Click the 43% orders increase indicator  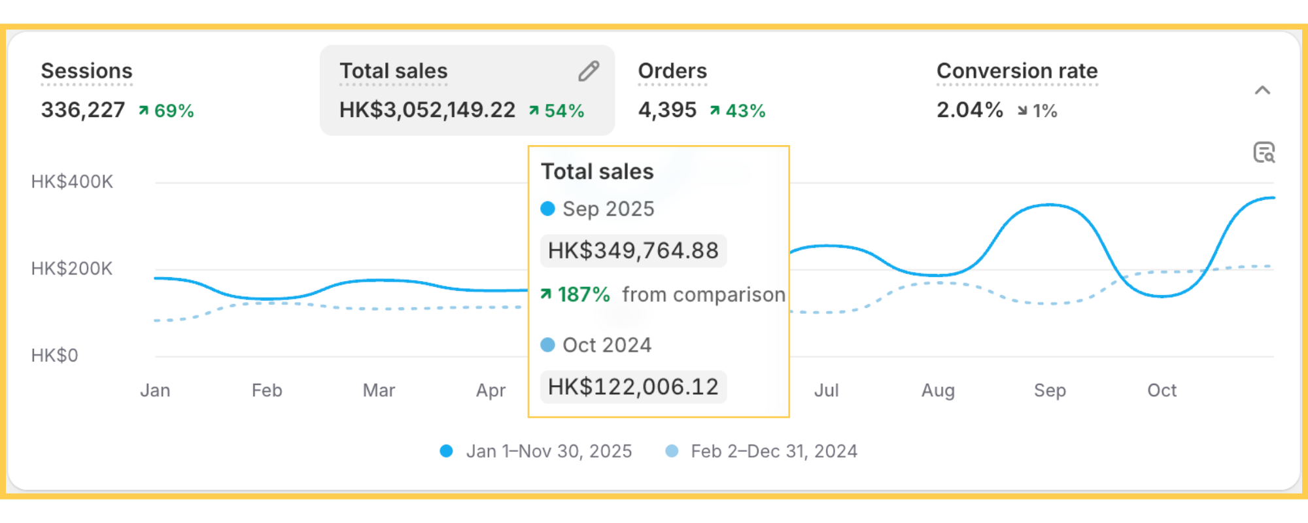pyautogui.click(x=738, y=111)
